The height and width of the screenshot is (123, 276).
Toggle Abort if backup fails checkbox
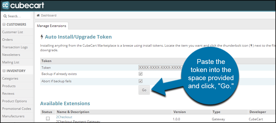140,81
